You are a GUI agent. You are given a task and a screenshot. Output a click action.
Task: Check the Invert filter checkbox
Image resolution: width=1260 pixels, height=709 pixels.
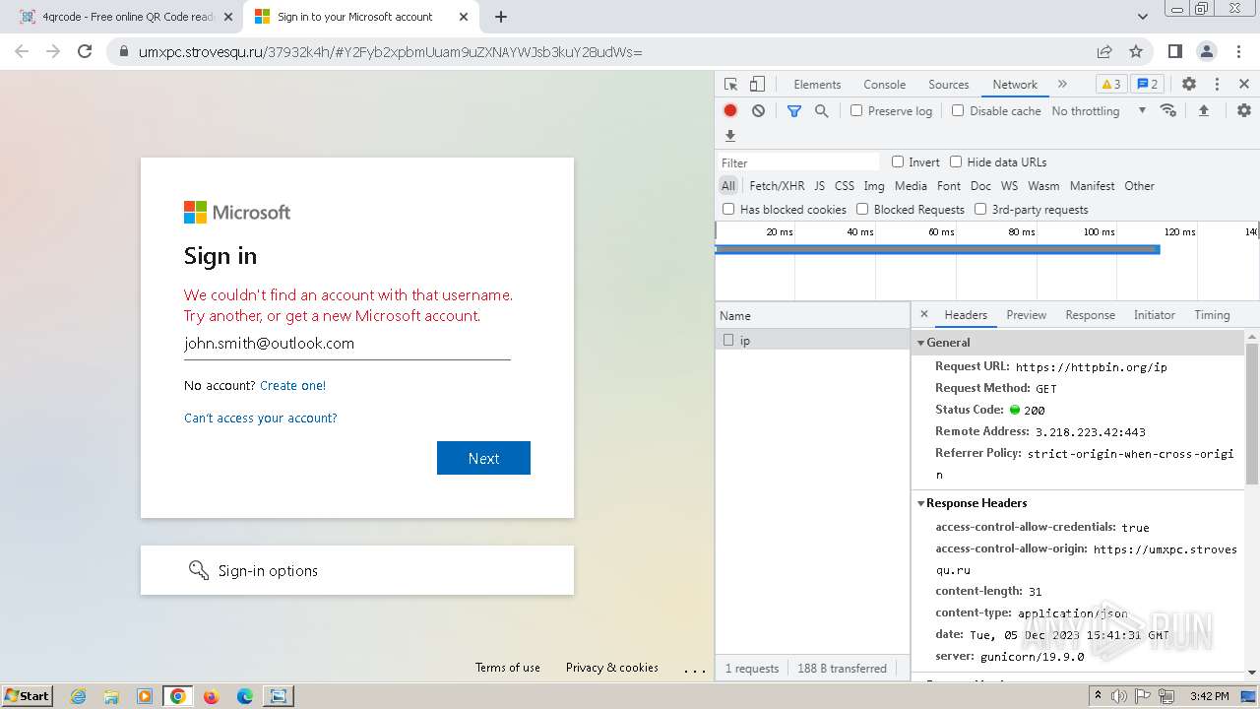pyautogui.click(x=898, y=161)
